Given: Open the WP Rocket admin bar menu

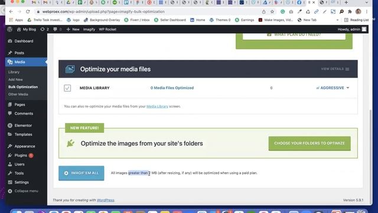Looking at the screenshot, I should (107, 29).
